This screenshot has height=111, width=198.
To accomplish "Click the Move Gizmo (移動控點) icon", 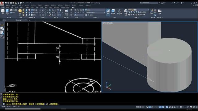I will [119, 11].
